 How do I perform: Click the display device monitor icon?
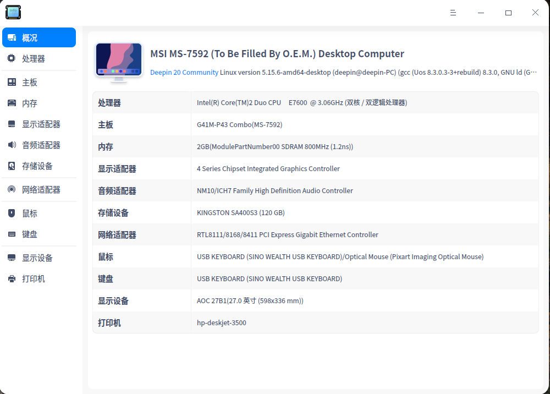coord(12,258)
